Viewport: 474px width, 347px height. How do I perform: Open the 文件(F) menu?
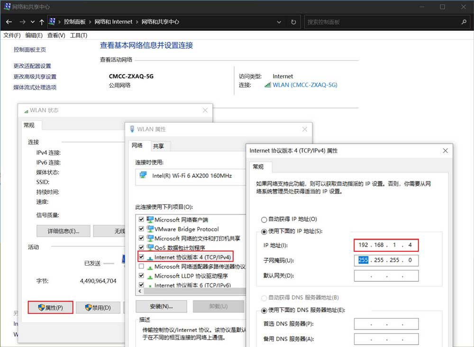coord(12,36)
